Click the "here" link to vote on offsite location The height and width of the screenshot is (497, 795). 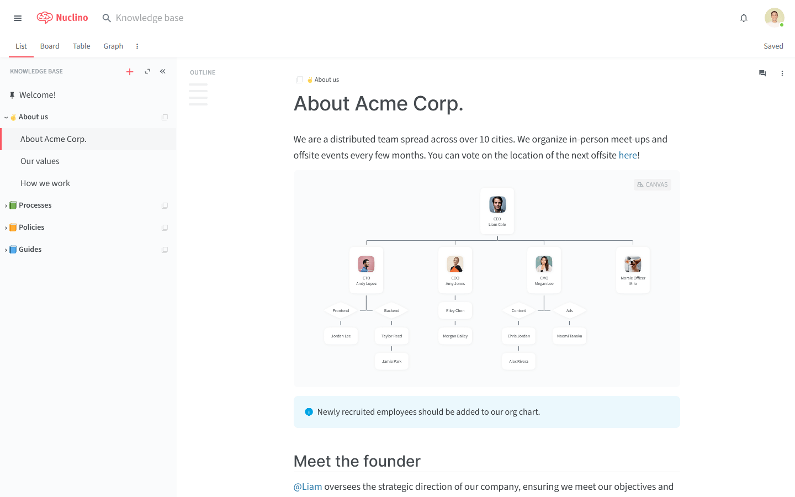(x=628, y=155)
